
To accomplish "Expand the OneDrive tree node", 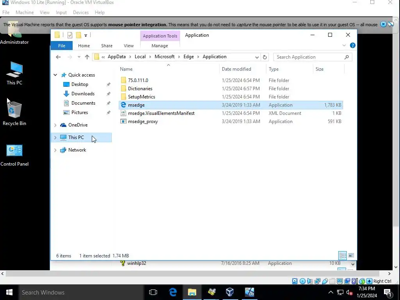I will click(x=55, y=125).
